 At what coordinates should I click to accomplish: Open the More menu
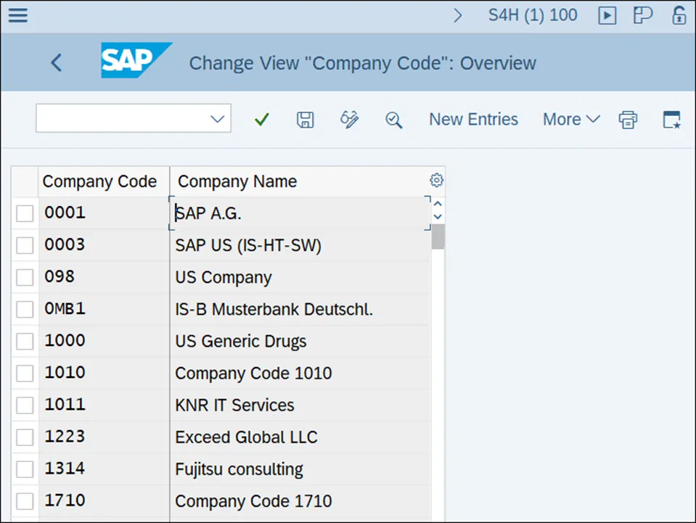(x=571, y=120)
